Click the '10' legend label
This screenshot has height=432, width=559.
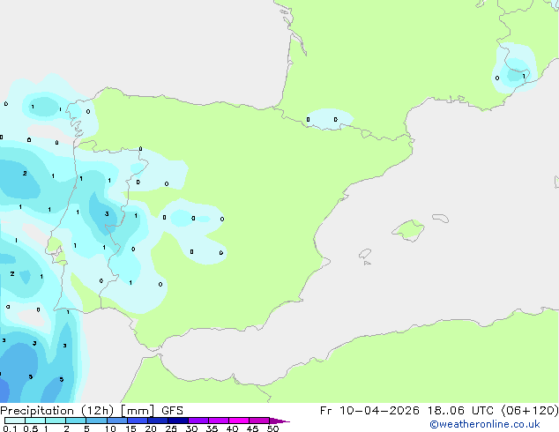click(110, 428)
